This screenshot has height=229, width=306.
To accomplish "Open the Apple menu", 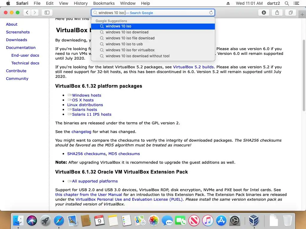I will 8,3.
